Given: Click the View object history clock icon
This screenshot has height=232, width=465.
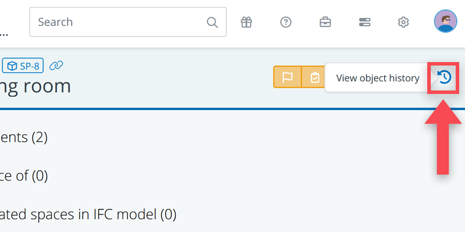Looking at the screenshot, I should pyautogui.click(x=444, y=78).
